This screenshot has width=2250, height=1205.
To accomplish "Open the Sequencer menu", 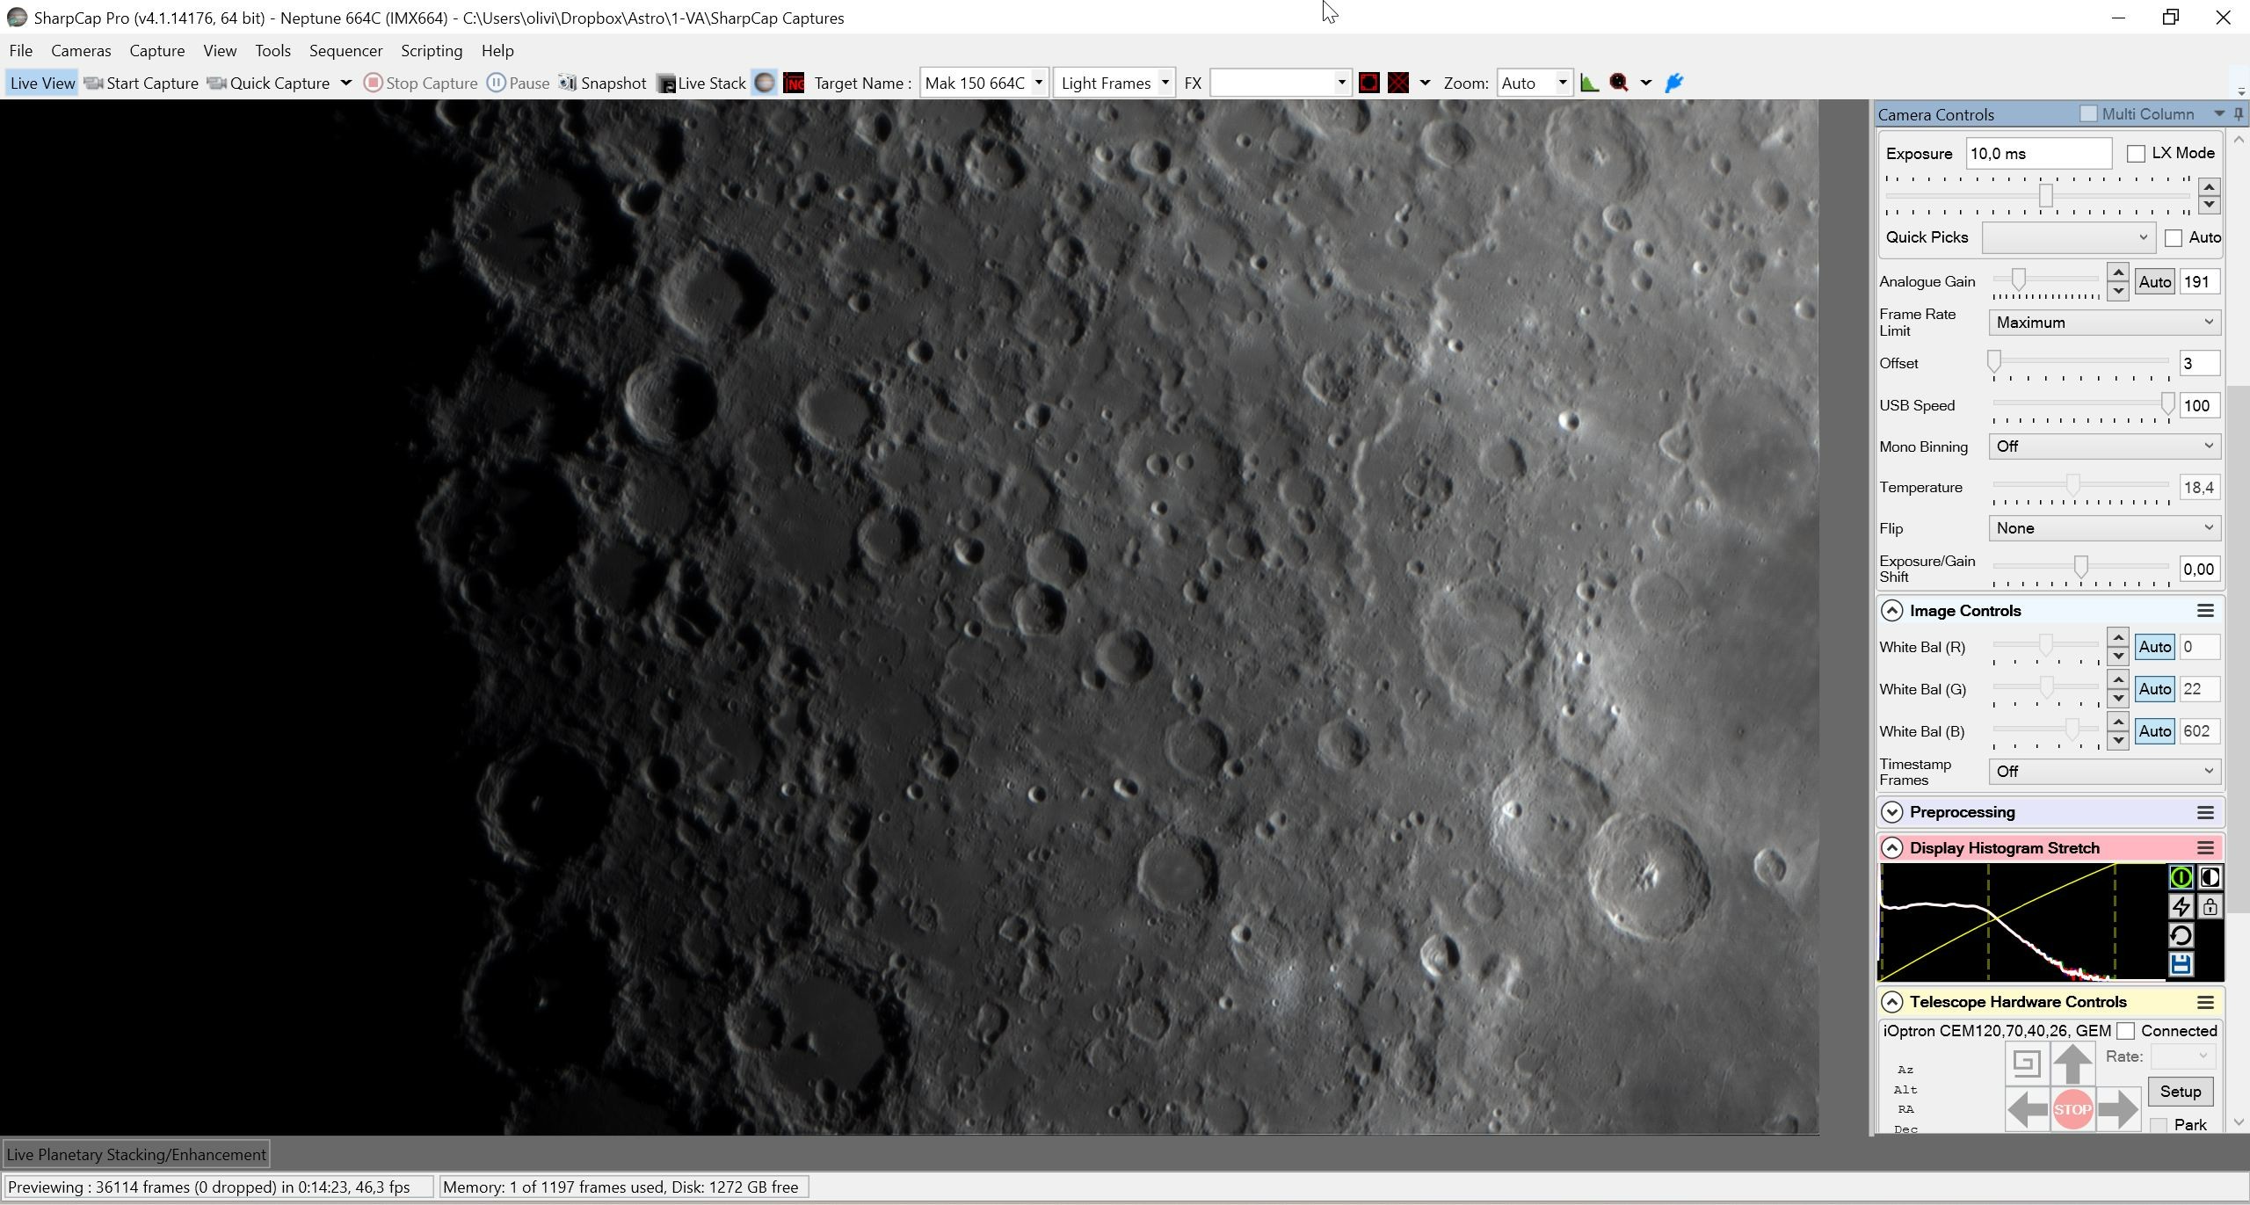I will [345, 51].
